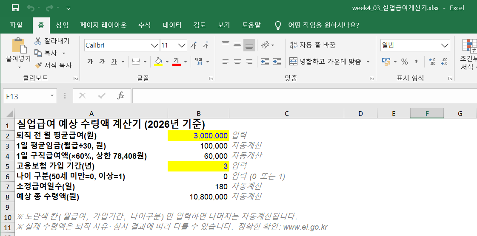Open the 파일 tab

16,25
